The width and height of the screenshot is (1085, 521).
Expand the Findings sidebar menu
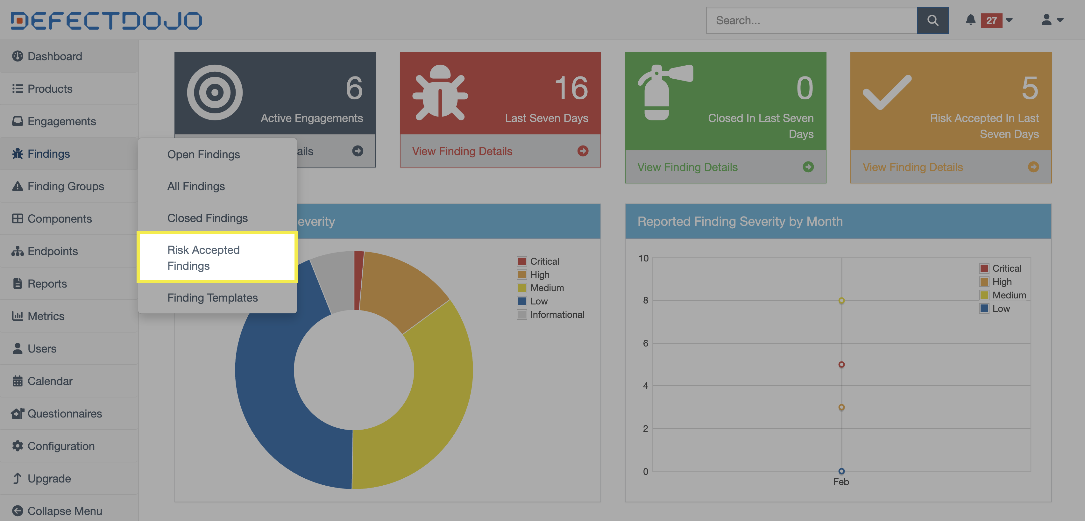tap(48, 154)
